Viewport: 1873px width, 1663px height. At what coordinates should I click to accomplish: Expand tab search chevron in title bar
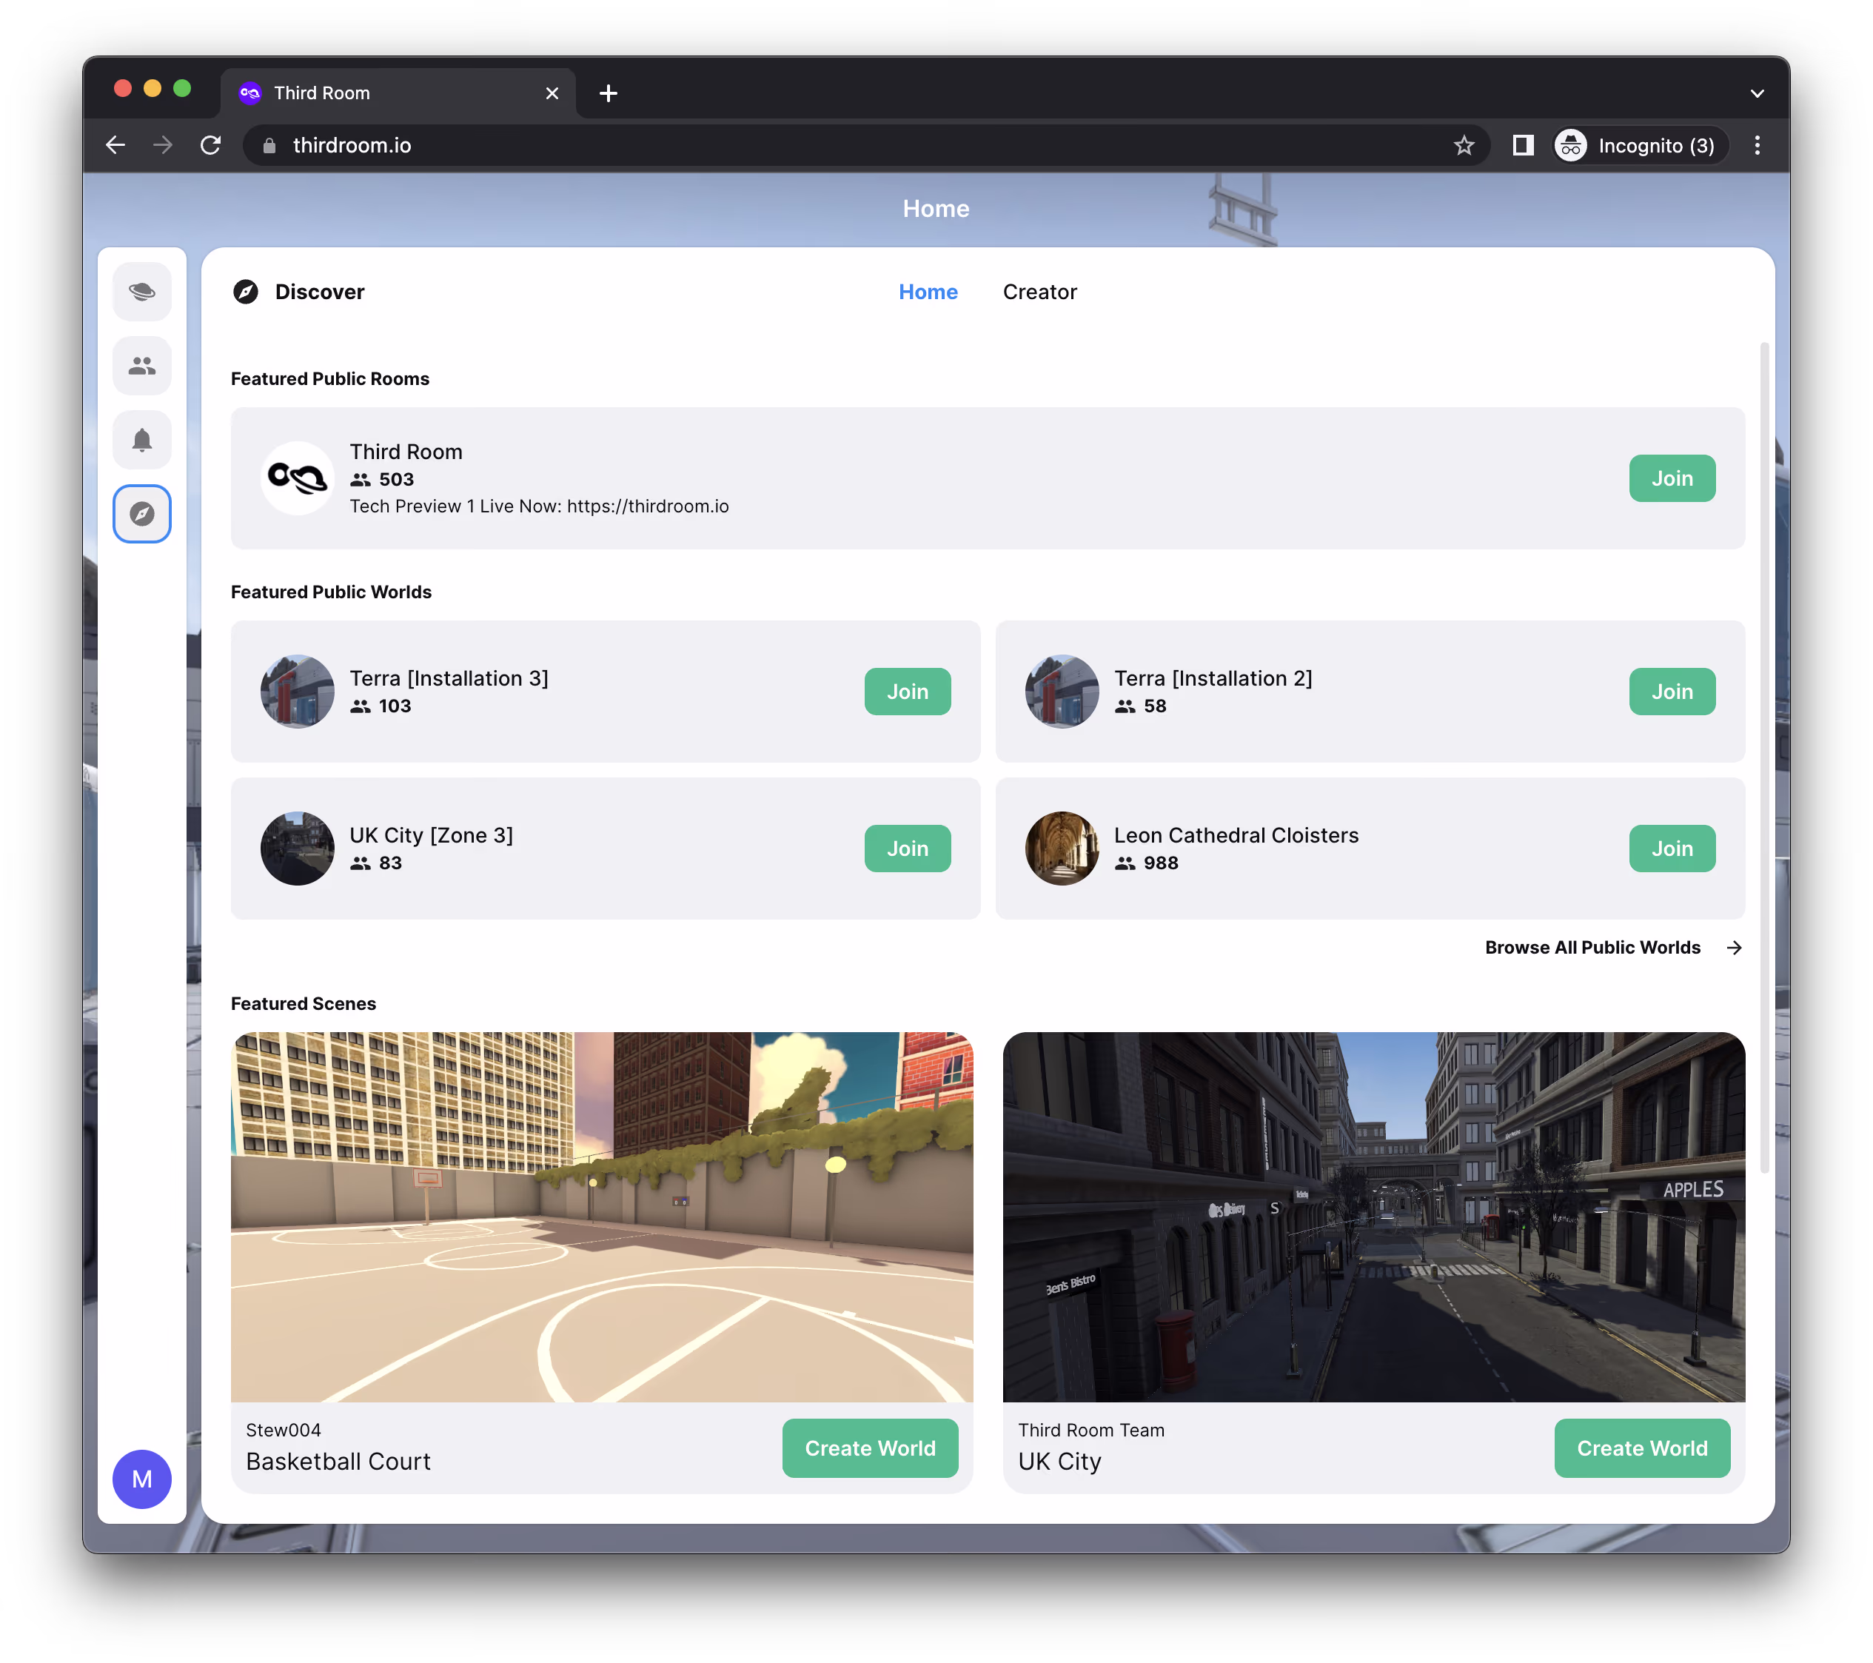1757,93
